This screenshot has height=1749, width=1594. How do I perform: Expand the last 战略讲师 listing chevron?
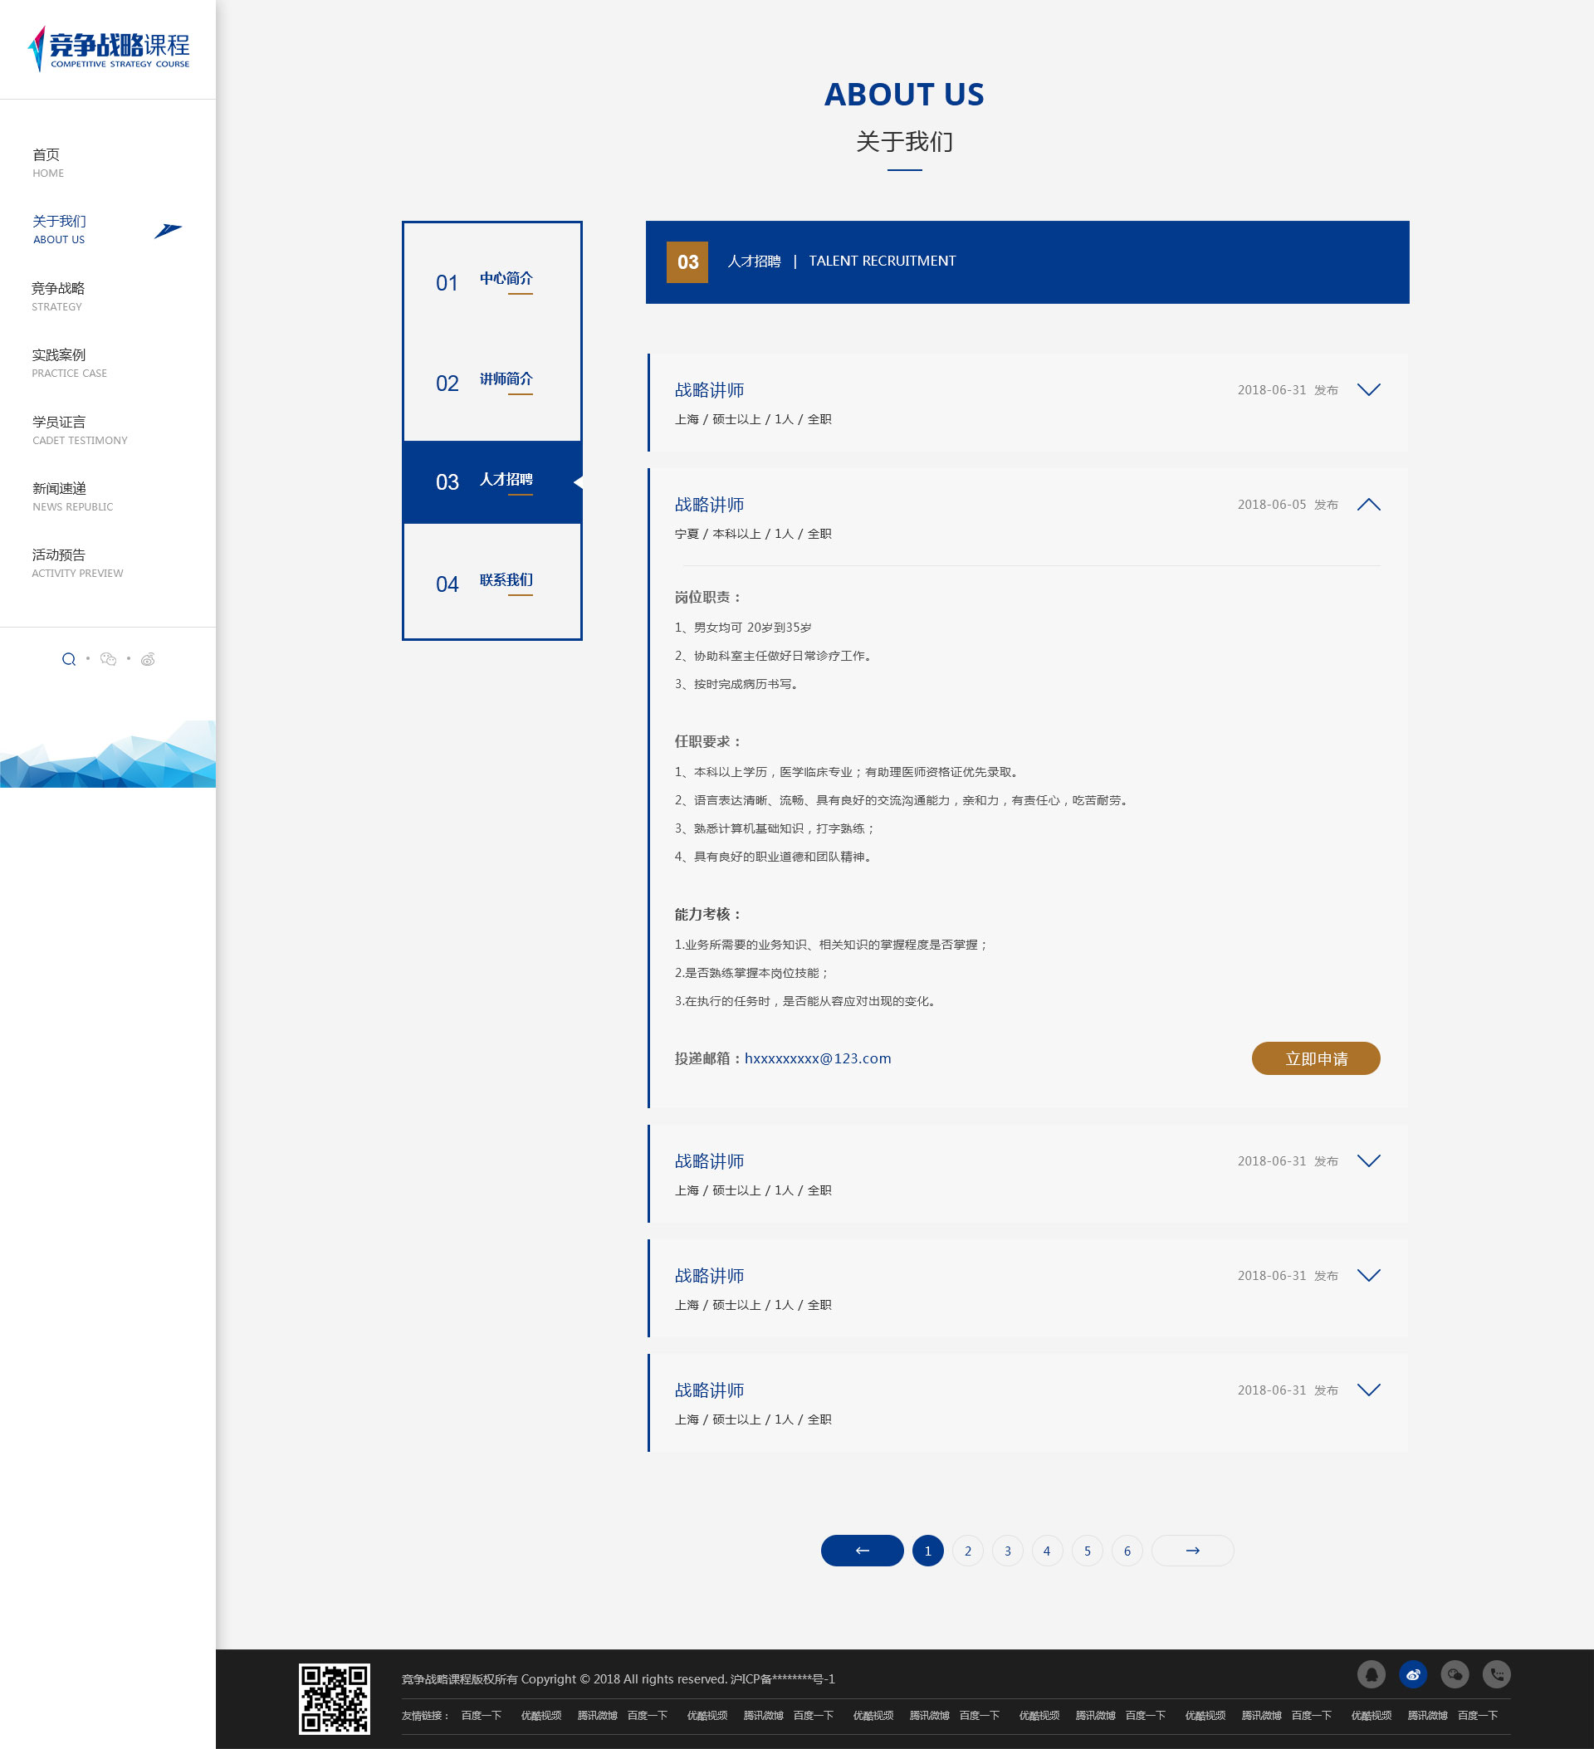pos(1367,1389)
